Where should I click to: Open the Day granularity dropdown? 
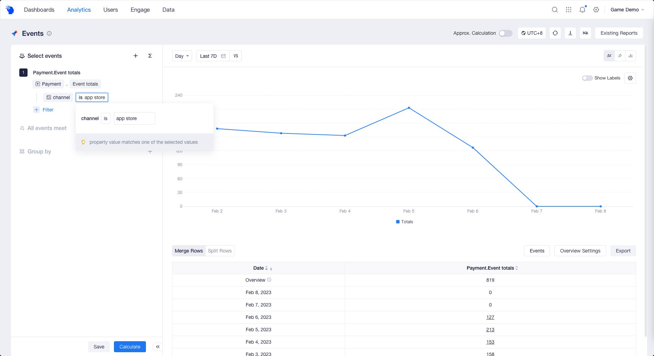(x=182, y=56)
